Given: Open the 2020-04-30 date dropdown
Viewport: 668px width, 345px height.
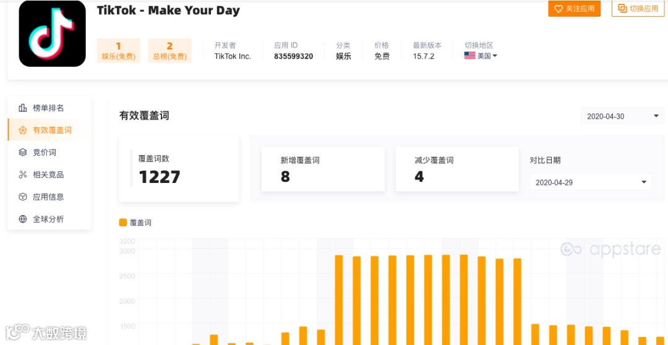Looking at the screenshot, I should pos(622,116).
